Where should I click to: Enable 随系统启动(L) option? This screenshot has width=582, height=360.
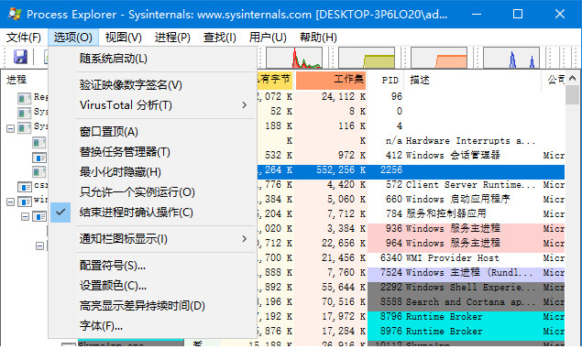153,59
